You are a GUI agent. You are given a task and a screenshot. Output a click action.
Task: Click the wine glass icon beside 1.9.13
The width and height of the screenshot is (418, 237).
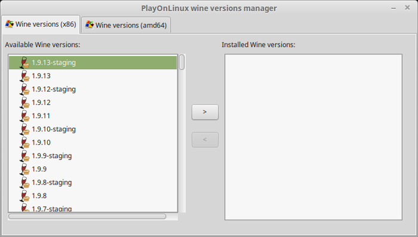[x=24, y=76]
